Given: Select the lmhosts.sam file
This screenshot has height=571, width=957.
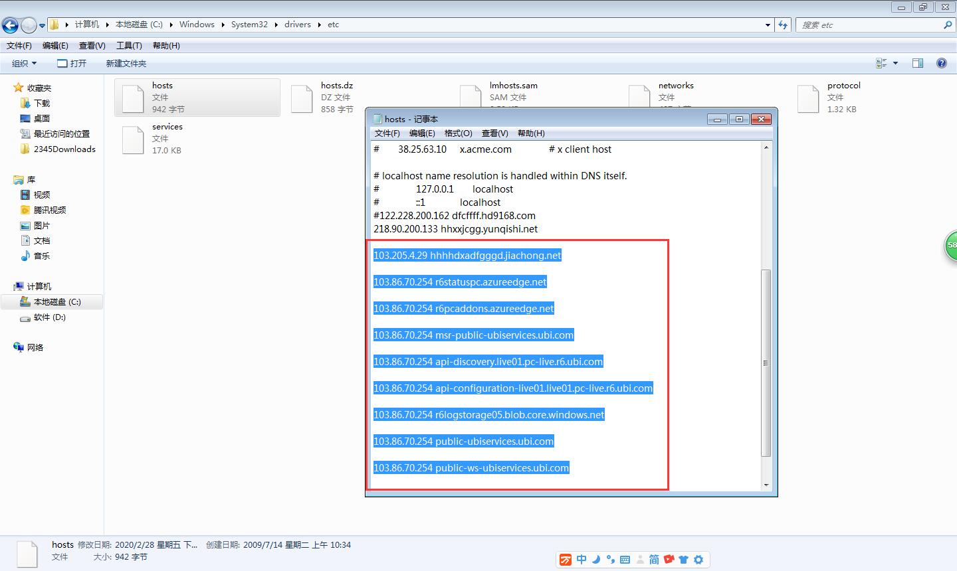Looking at the screenshot, I should click(513, 86).
